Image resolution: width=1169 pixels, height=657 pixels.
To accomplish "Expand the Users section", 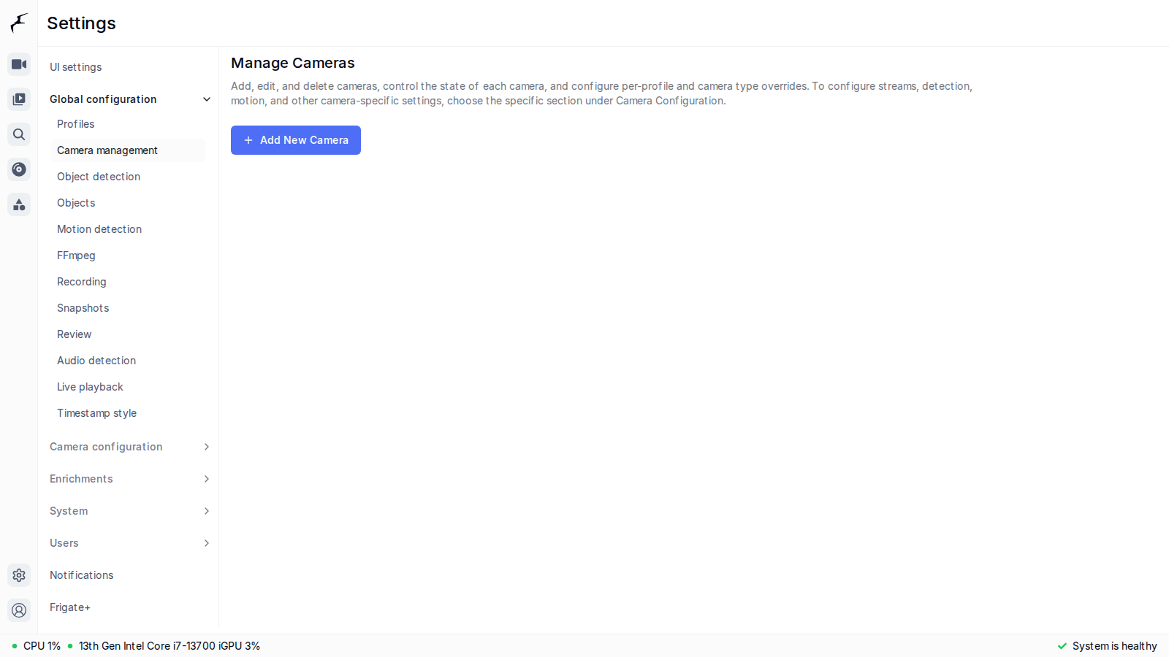I will click(130, 543).
